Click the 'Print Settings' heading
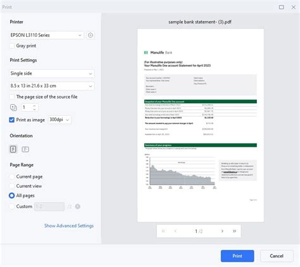 (x=23, y=60)
